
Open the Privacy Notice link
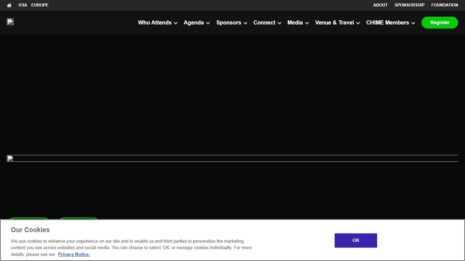pyautogui.click(x=74, y=254)
